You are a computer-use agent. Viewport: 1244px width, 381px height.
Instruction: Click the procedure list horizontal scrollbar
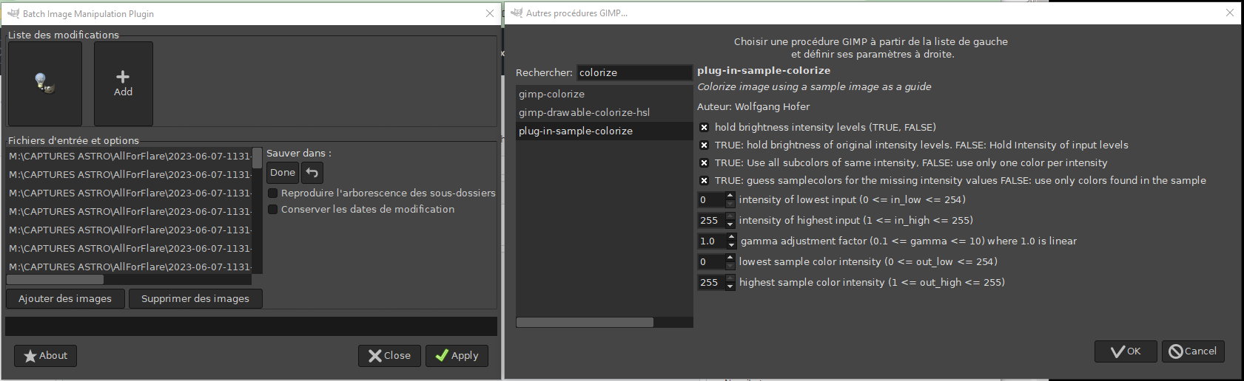pyautogui.click(x=585, y=323)
